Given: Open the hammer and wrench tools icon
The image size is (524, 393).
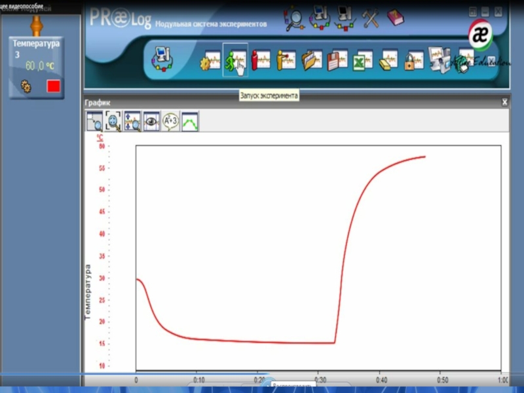Looking at the screenshot, I should click(x=371, y=18).
